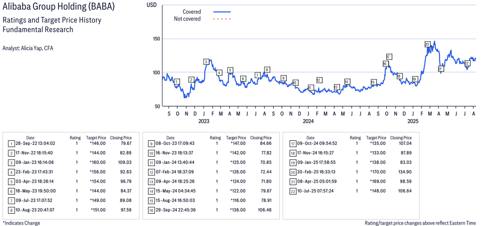
Task: Click target price *160.00 in the table
Action: pos(98,162)
